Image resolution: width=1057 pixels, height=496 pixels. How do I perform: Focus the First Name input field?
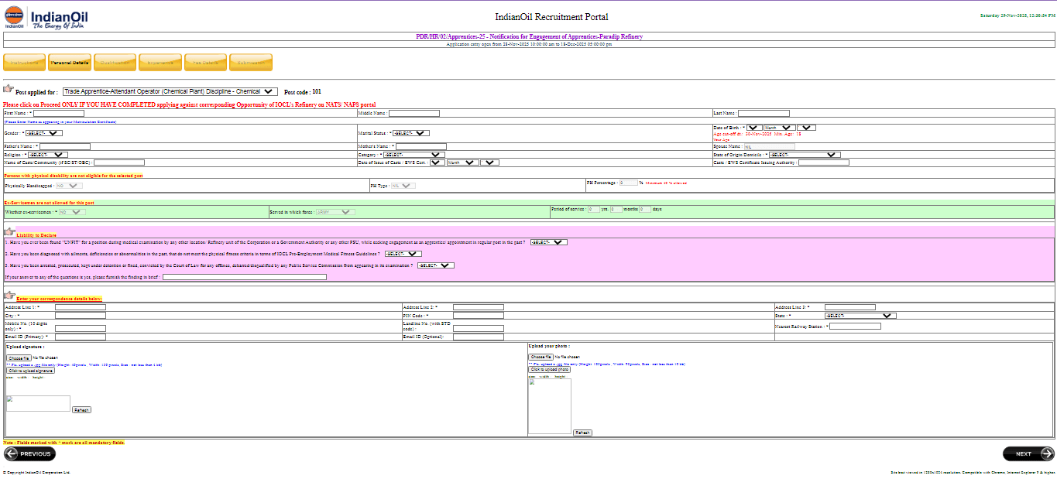(x=58, y=114)
